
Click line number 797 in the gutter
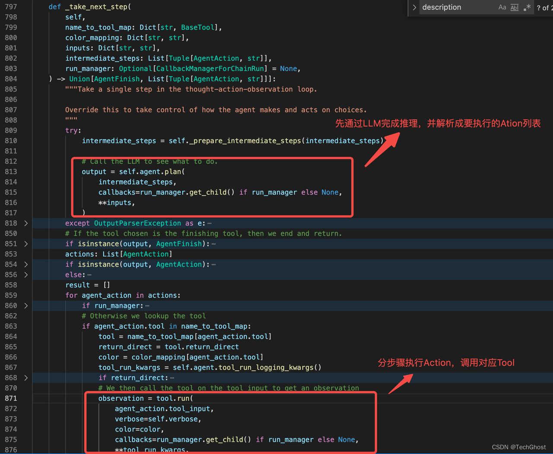coord(11,7)
